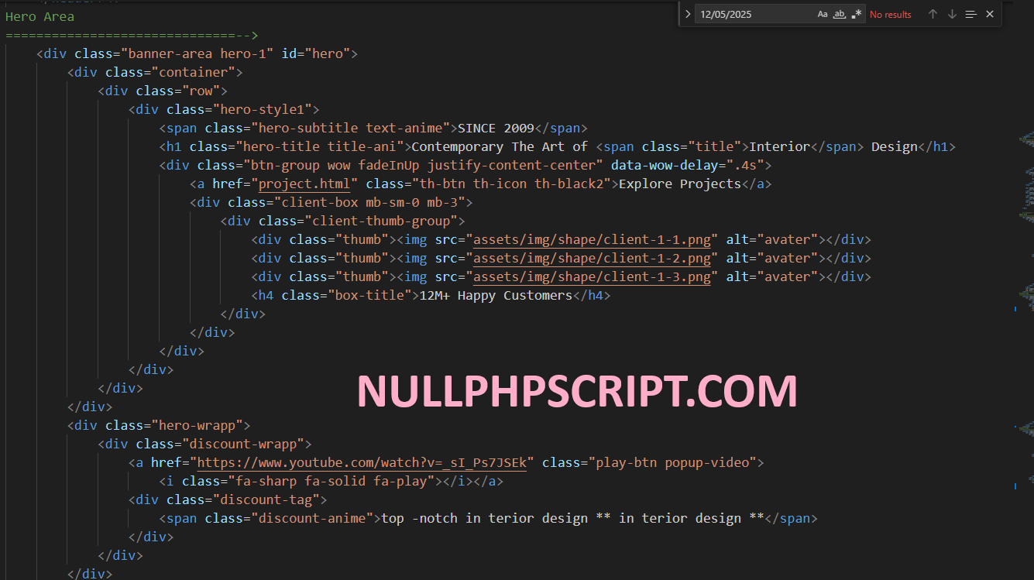The height and width of the screenshot is (580, 1034).
Task: Click "hero-subtitle text-anime" class value
Action: (x=350, y=128)
